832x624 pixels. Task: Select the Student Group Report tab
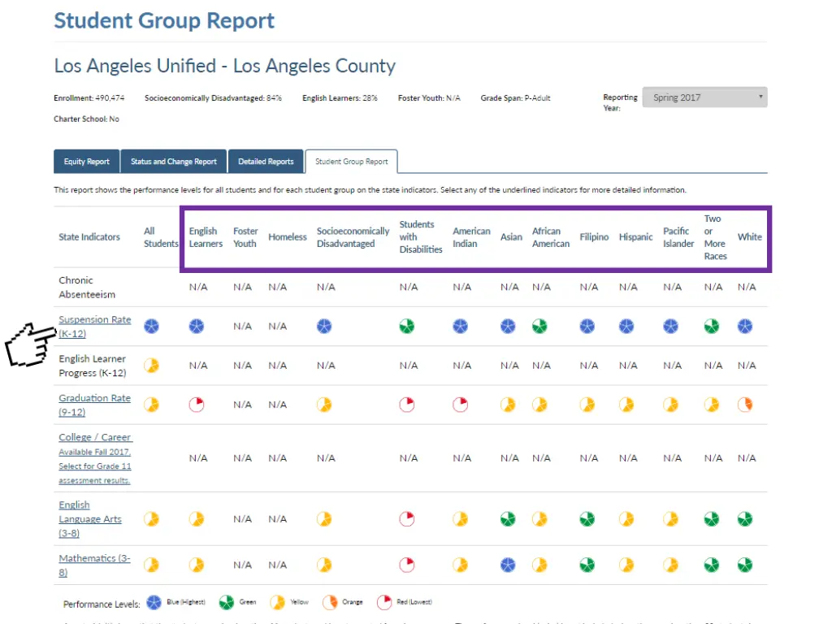pyautogui.click(x=351, y=162)
